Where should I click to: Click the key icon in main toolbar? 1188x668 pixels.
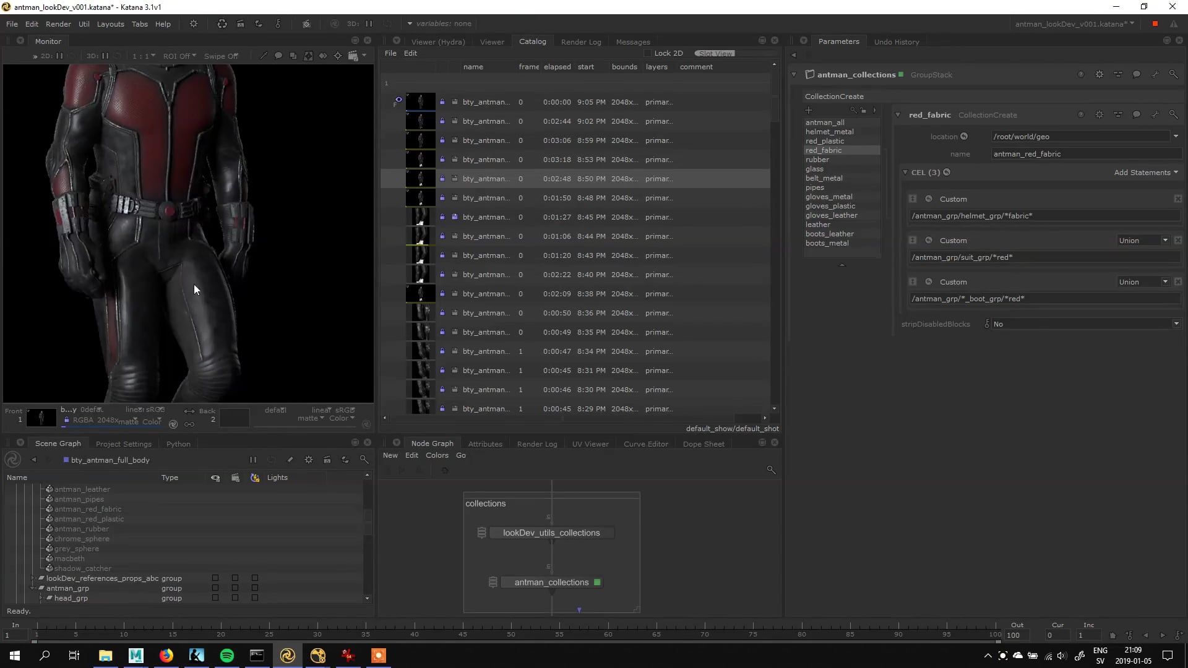[278, 24]
